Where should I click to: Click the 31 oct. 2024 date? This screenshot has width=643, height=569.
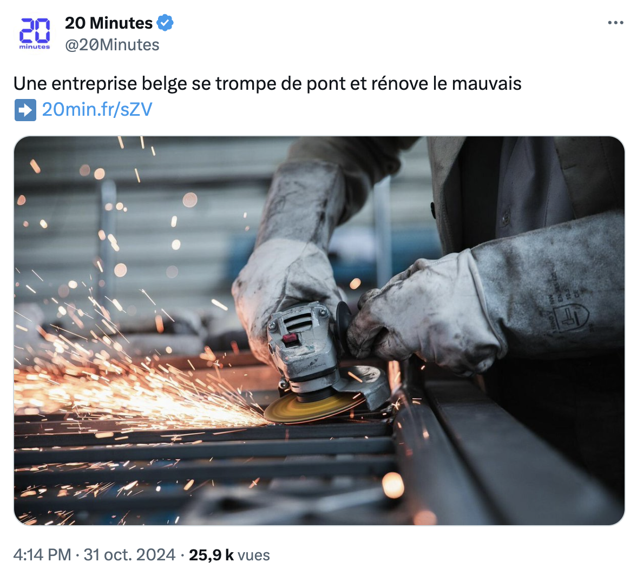click(129, 554)
